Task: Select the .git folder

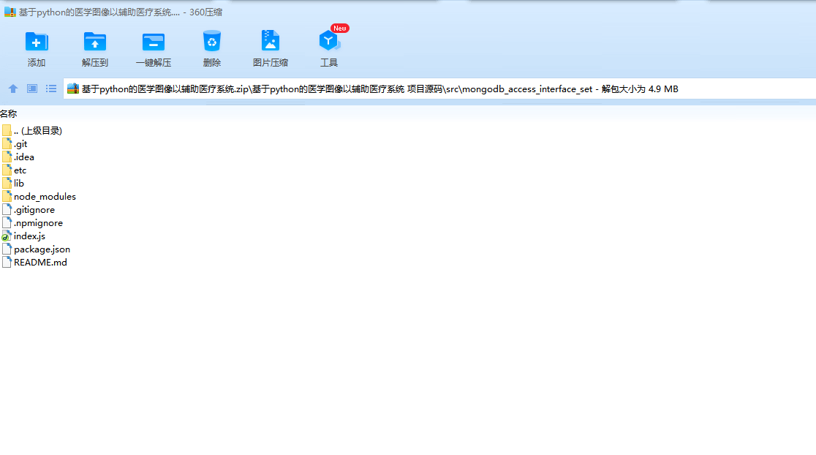Action: click(x=15, y=144)
